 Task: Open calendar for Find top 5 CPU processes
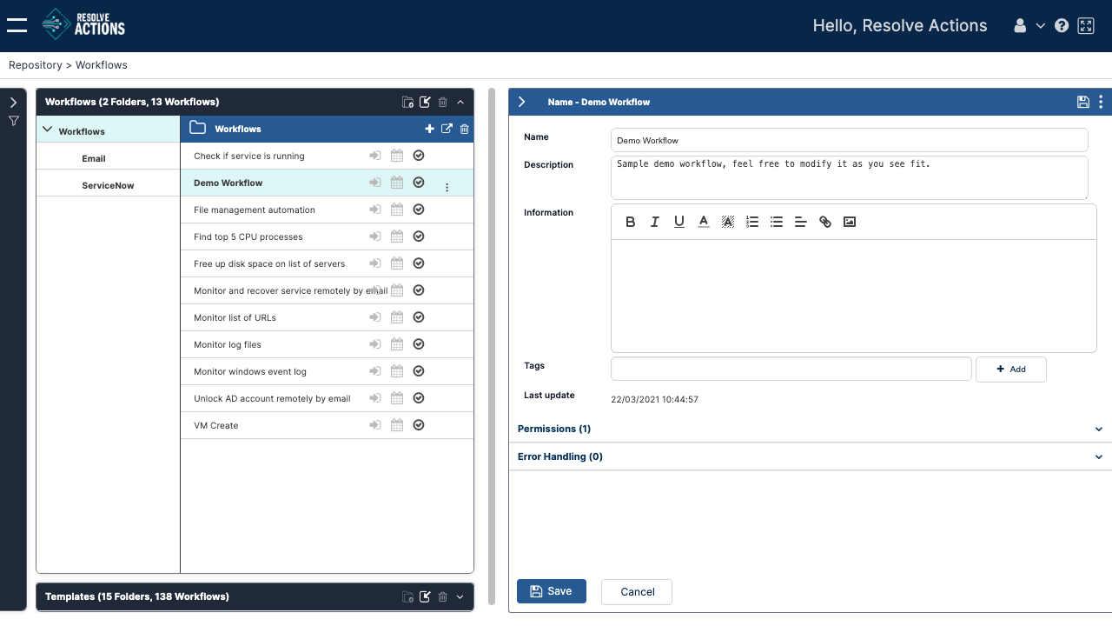pyautogui.click(x=397, y=236)
